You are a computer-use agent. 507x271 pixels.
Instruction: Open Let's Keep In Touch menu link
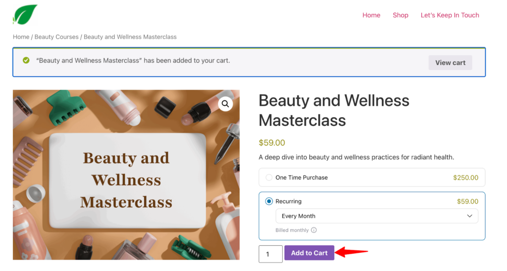(x=450, y=15)
